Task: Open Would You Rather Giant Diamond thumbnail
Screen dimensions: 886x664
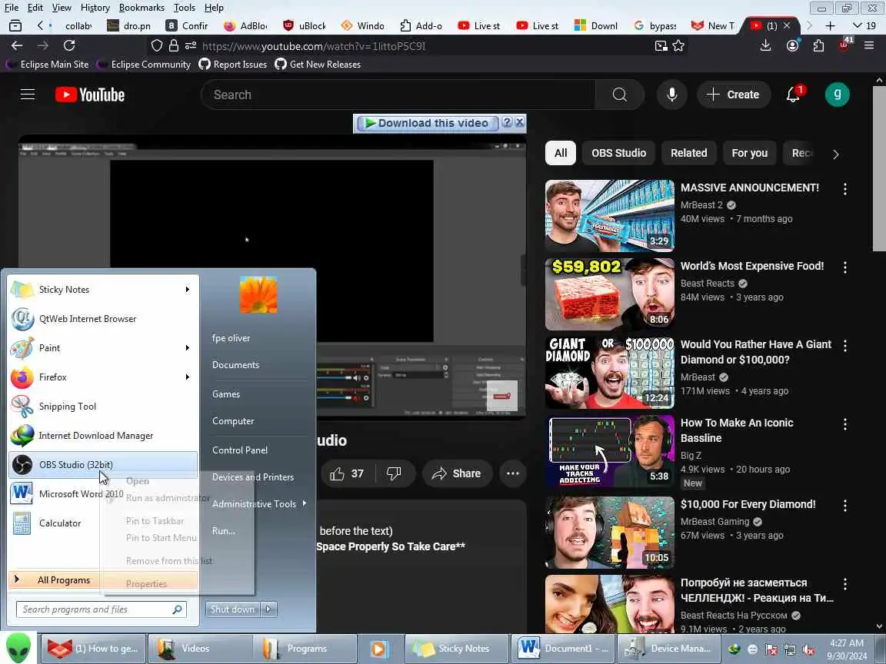Action: 610,373
